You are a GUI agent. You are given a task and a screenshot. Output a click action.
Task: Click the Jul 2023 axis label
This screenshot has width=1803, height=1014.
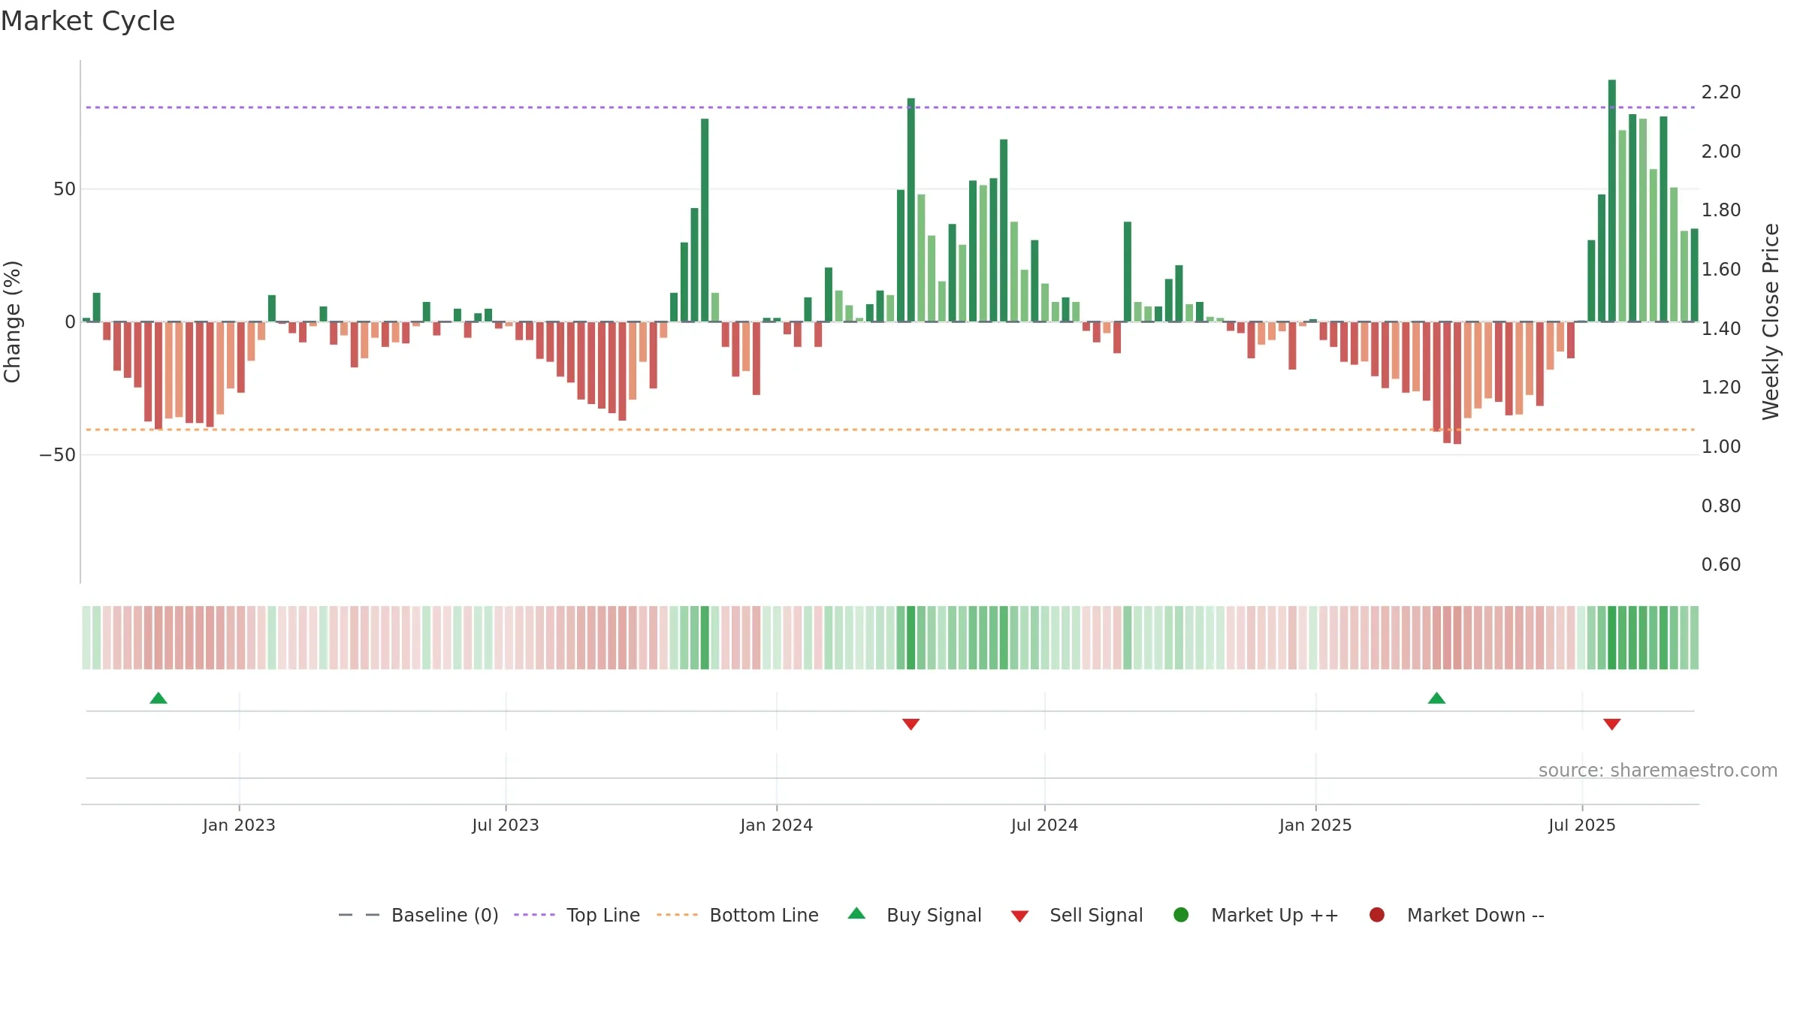click(506, 825)
